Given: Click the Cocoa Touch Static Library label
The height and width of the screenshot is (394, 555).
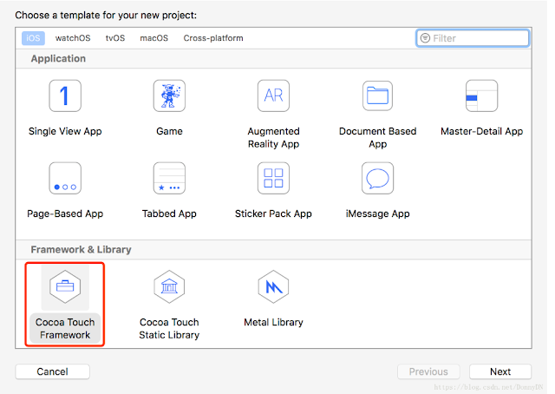Looking at the screenshot, I should pos(169,328).
